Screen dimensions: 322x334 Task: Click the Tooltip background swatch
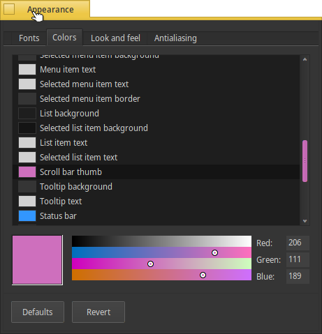[27, 187]
